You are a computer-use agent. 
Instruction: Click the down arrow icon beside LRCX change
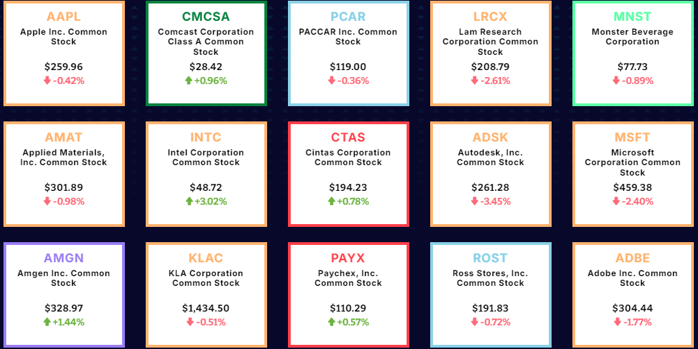(x=475, y=80)
